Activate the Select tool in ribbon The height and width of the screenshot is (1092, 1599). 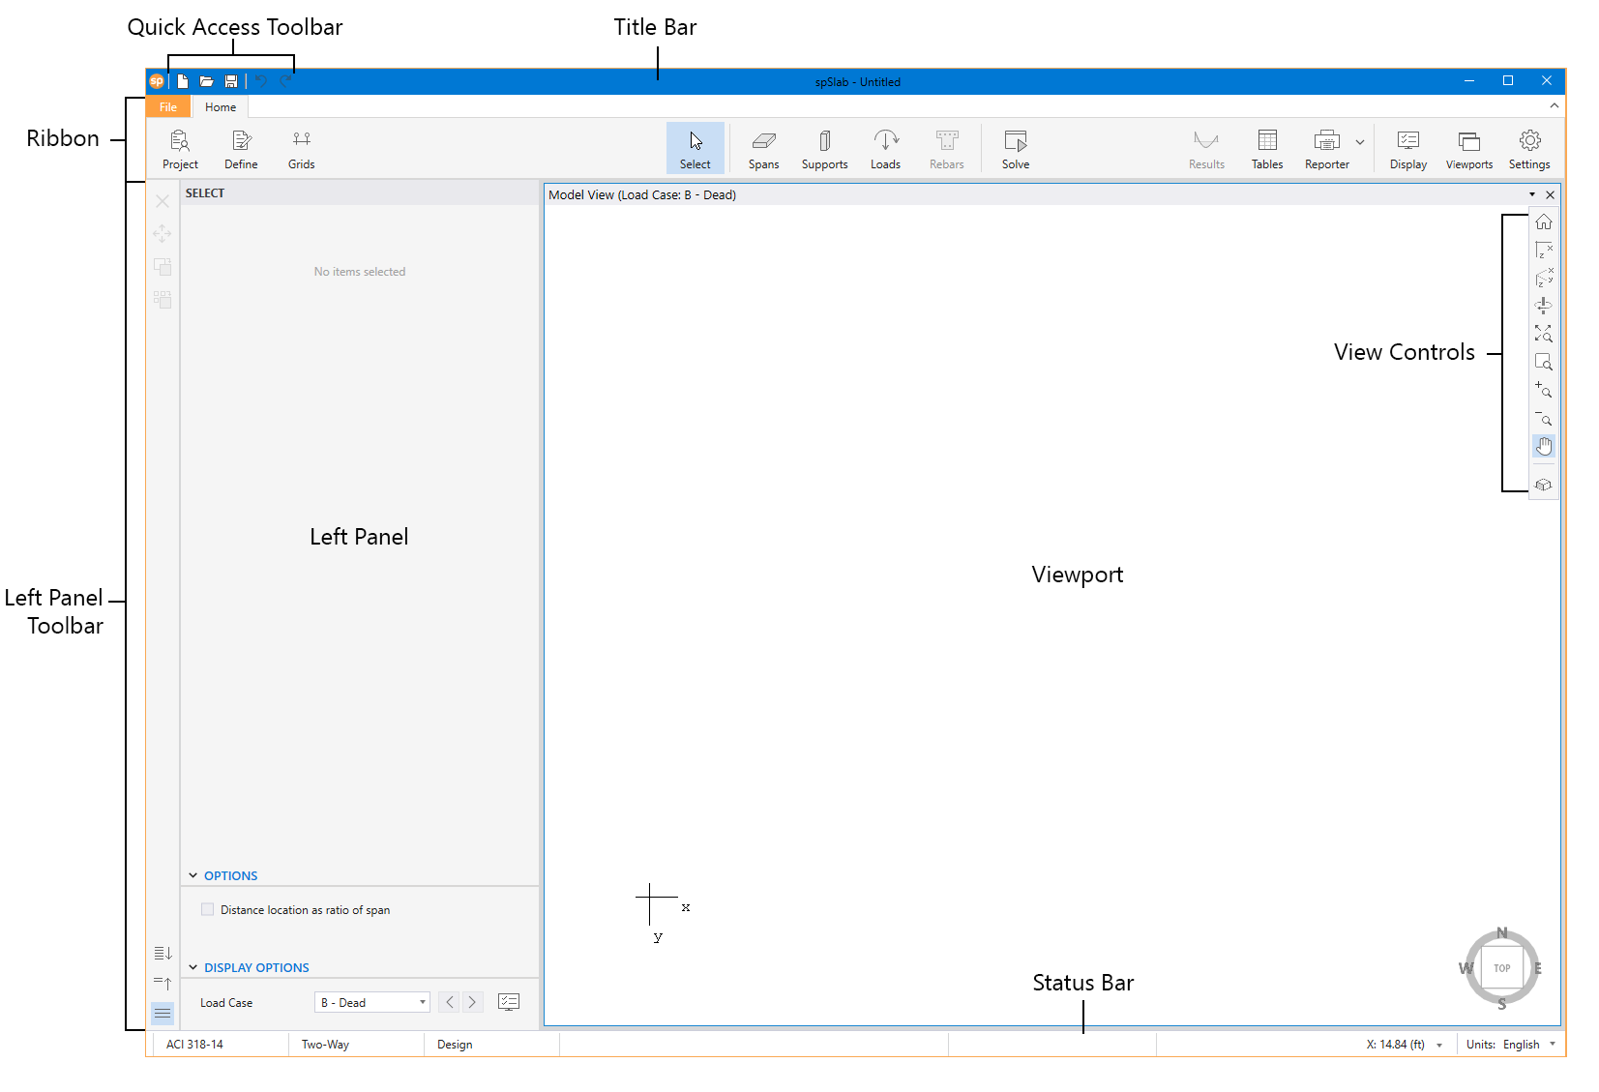point(695,149)
